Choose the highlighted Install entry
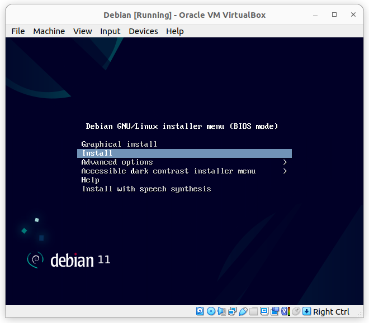 tap(184, 153)
